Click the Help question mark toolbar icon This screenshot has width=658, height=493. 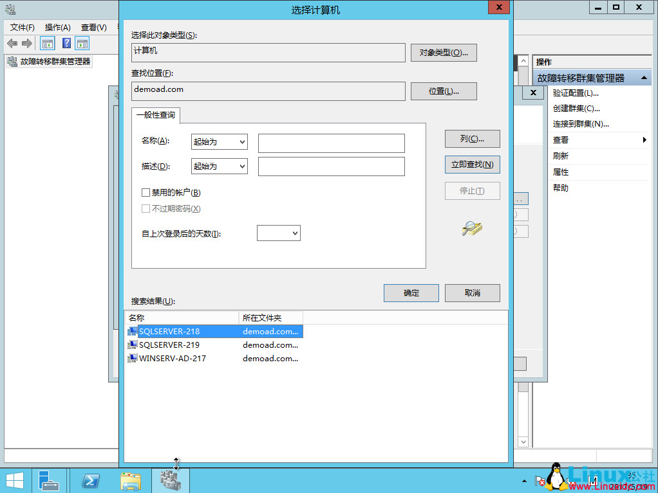[x=67, y=43]
